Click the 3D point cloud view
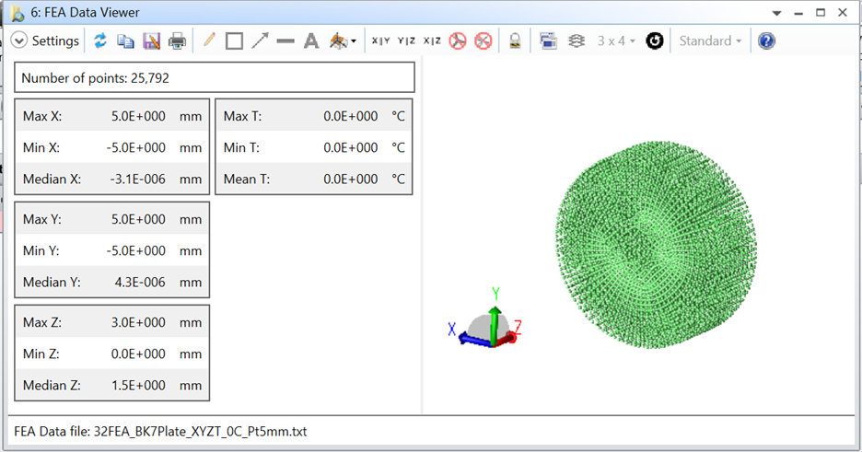 [x=656, y=245]
